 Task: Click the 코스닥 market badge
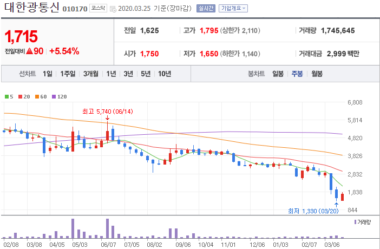coord(98,8)
